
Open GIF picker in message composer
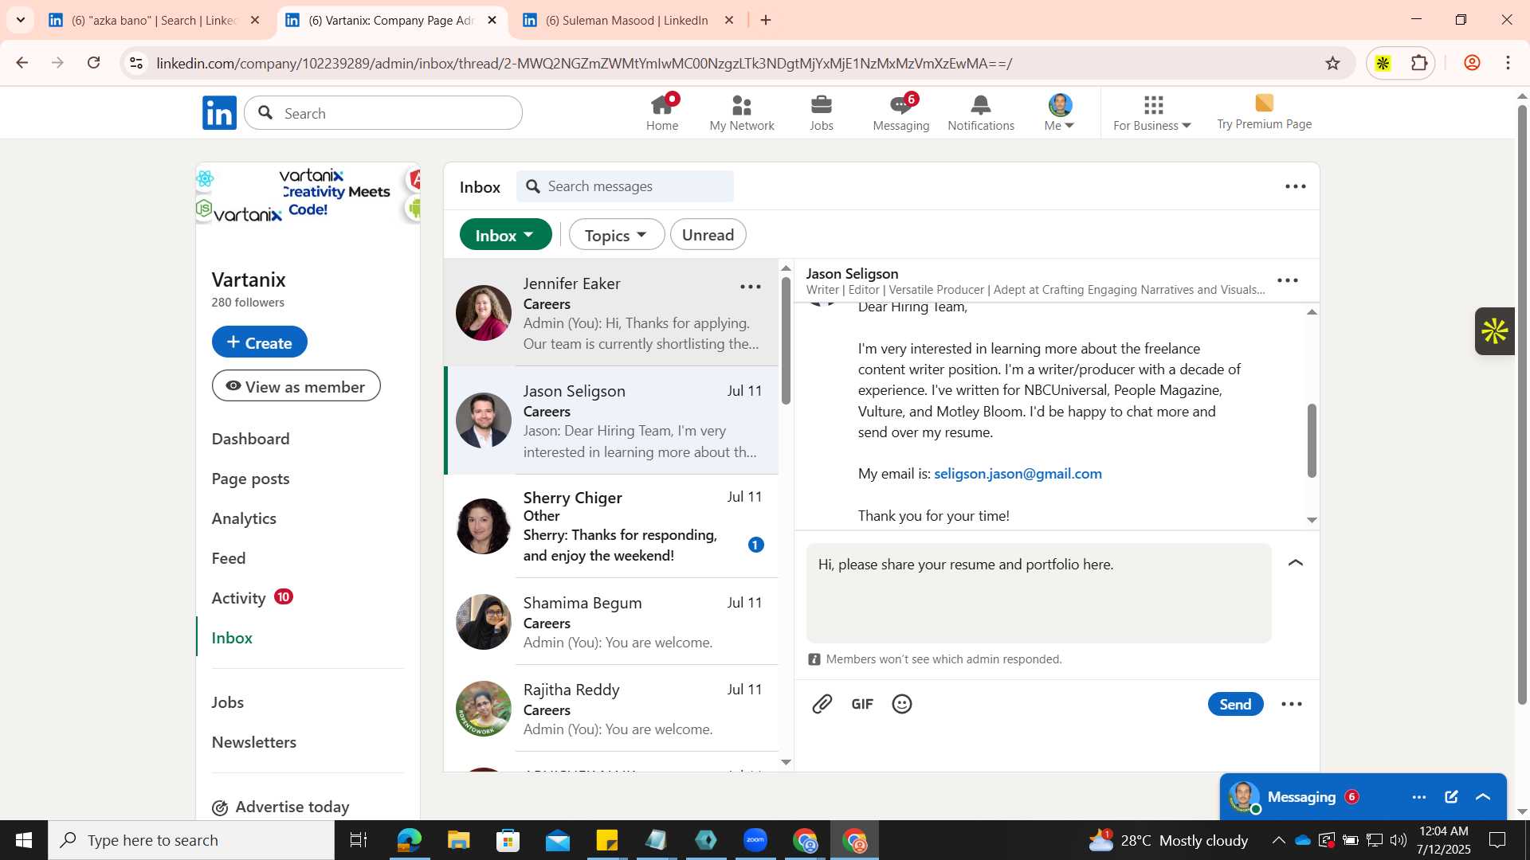(862, 704)
